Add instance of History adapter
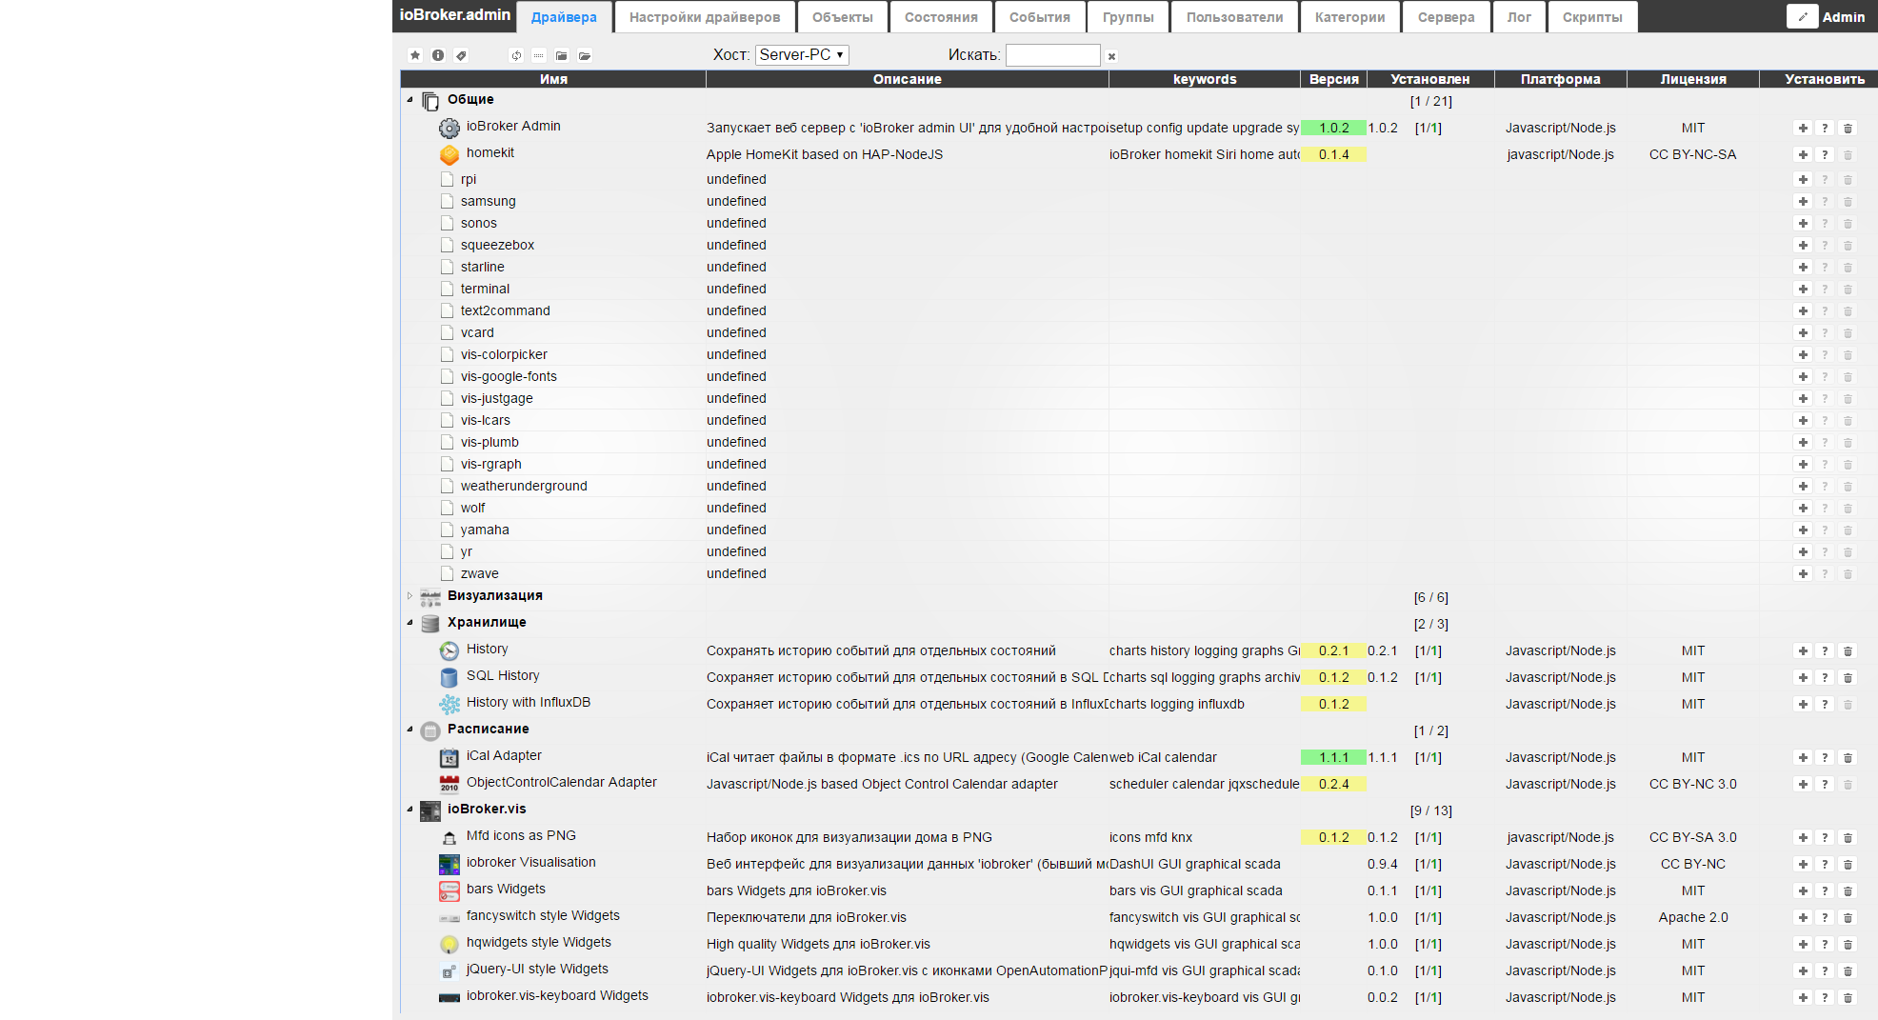The height and width of the screenshot is (1020, 1878). click(1803, 650)
